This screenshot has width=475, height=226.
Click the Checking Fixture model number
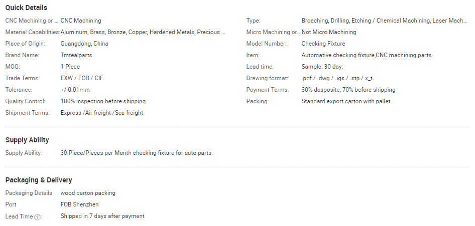[x=323, y=44]
